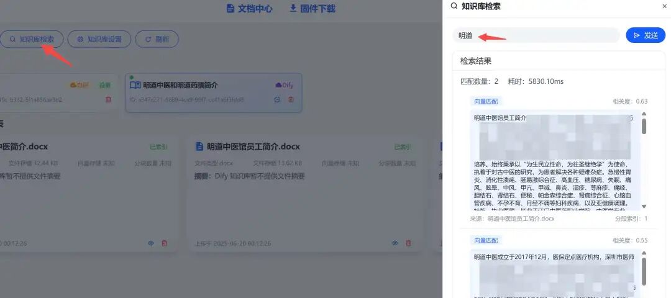This screenshot has width=671, height=298.
Task: Click the 检索结果 heading
Action: point(476,61)
